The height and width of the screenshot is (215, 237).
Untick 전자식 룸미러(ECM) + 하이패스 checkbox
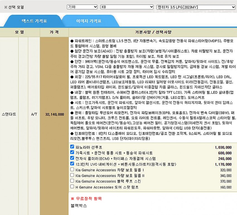[72, 158]
